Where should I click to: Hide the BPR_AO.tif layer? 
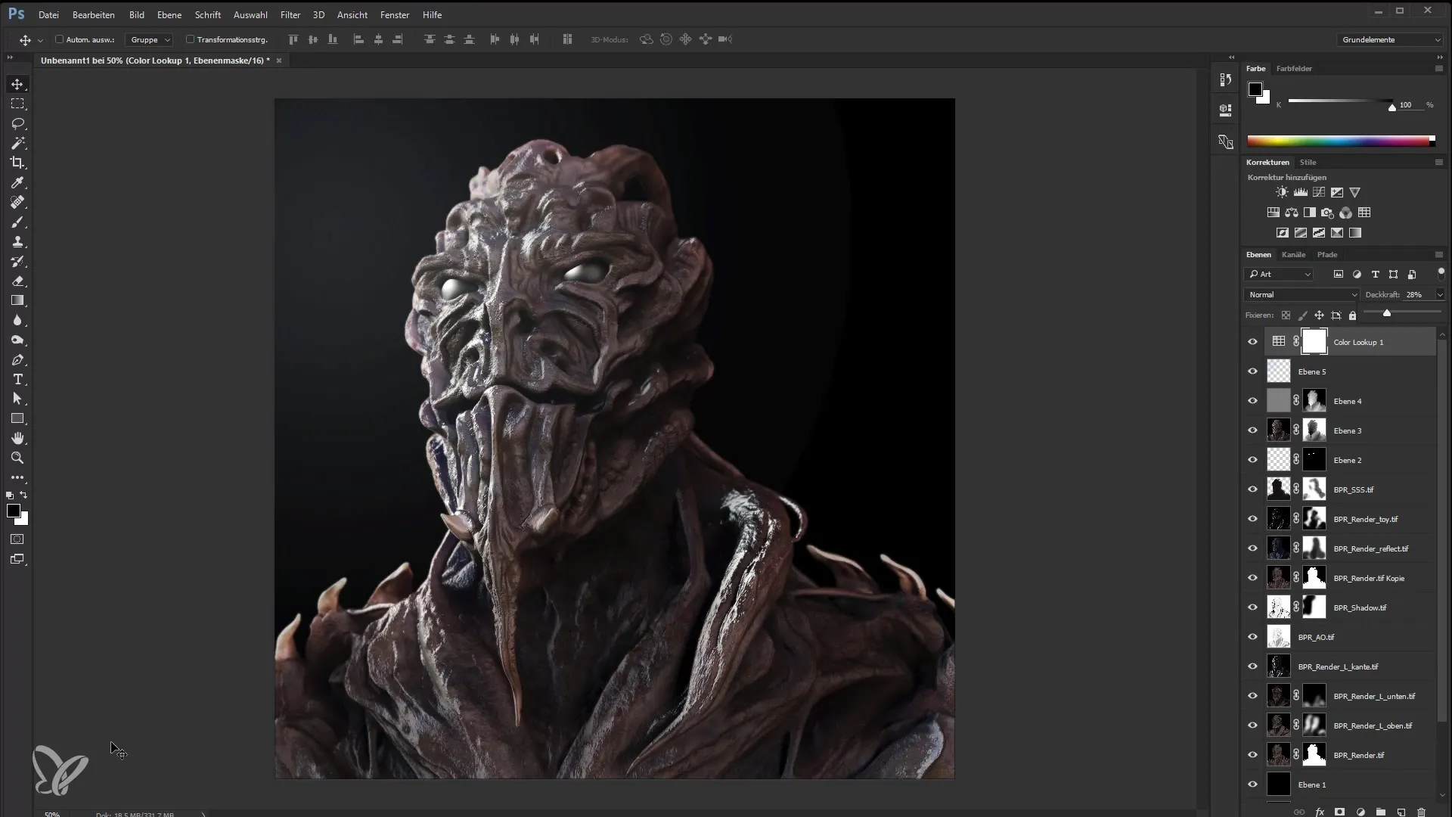[1252, 636]
